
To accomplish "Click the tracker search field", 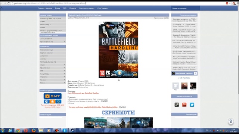I will point(186,8).
